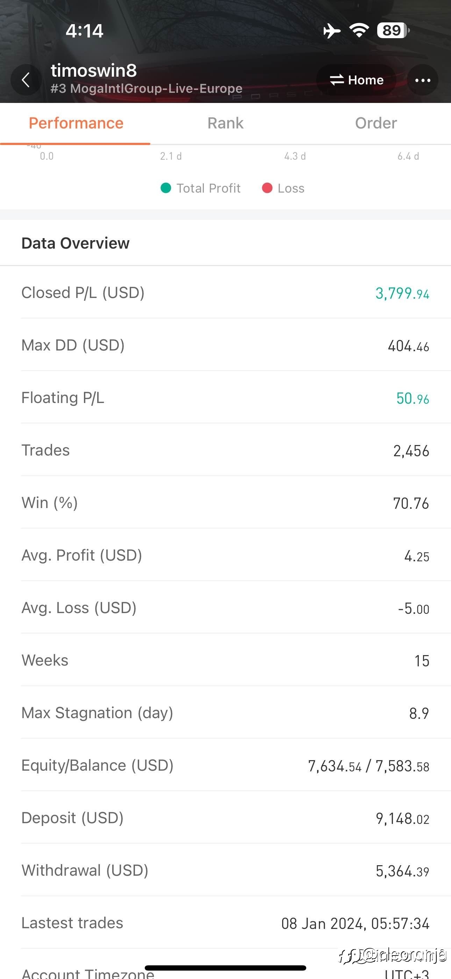
Task: Tap the #3 MogaIntlGroup-Live-Europe server label
Action: click(x=146, y=89)
